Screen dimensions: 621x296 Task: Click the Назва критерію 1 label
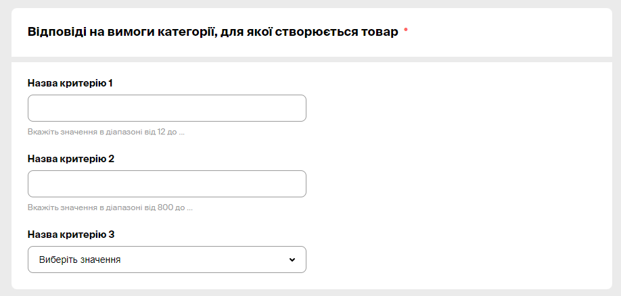[70, 83]
